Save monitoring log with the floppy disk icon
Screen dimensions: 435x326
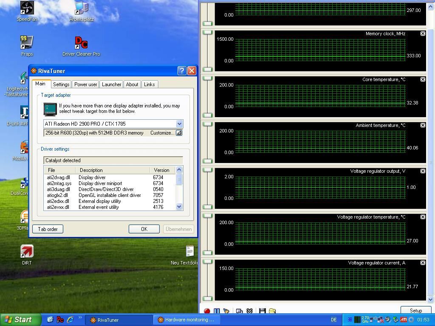tap(262, 311)
